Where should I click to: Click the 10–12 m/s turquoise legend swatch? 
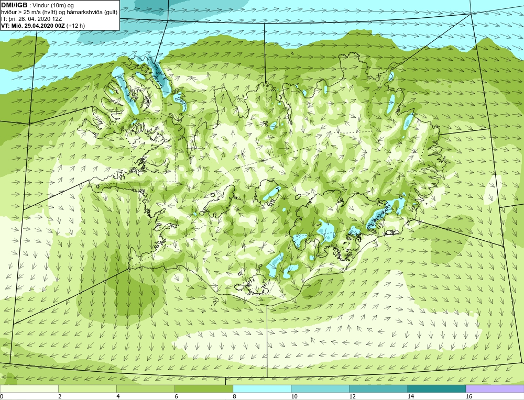(320, 388)
